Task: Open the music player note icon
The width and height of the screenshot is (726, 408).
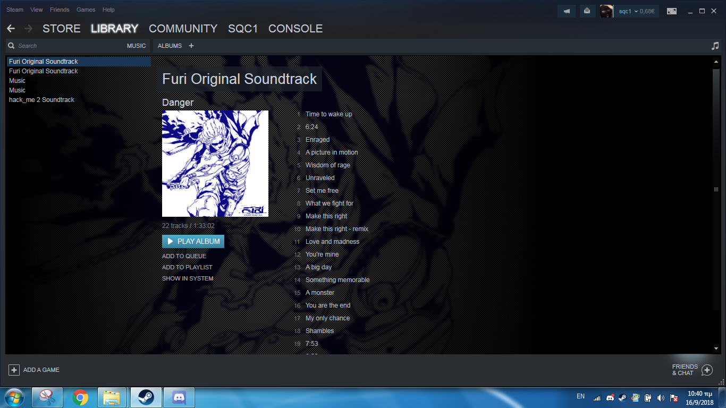Action: [715, 46]
